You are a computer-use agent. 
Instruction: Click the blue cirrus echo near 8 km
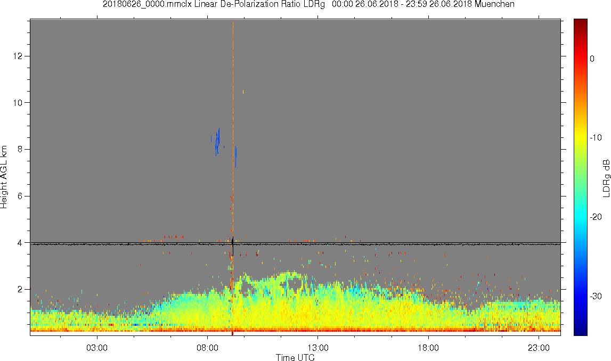(x=217, y=142)
